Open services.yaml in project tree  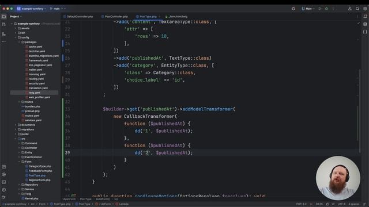33,120
